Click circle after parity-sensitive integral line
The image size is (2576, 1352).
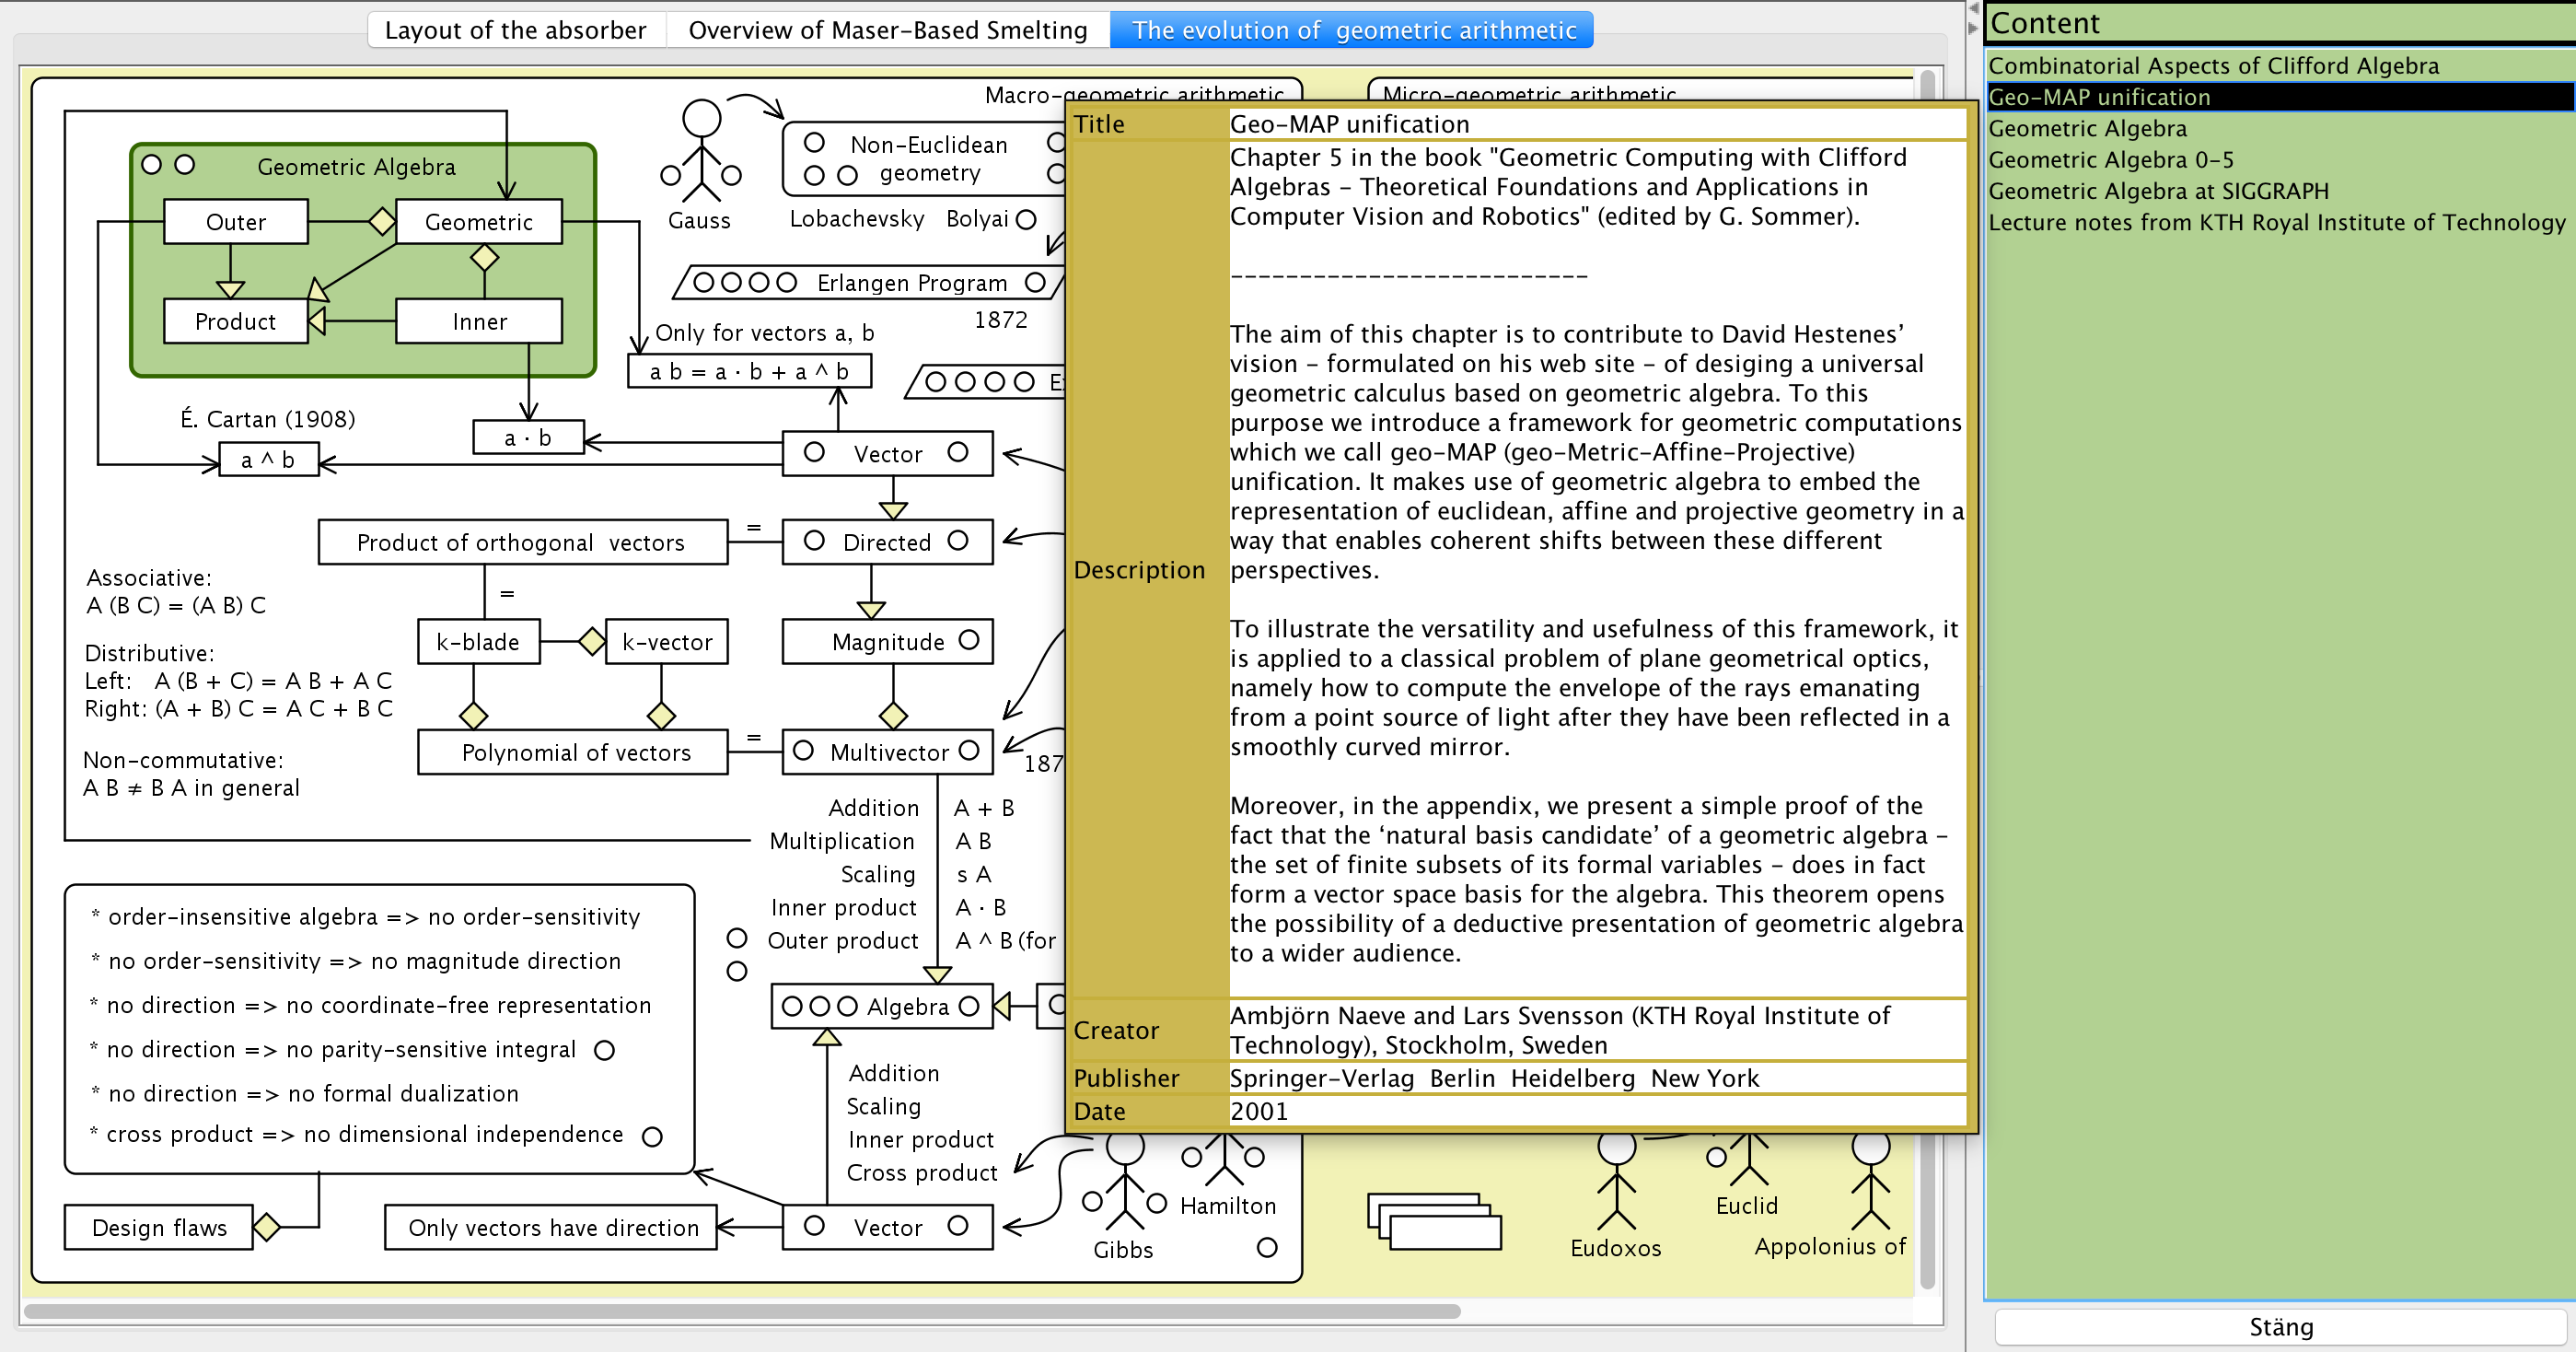click(604, 1050)
